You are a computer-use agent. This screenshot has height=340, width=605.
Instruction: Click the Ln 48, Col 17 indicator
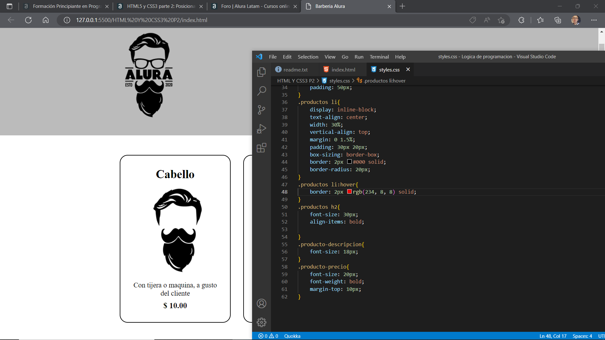[x=553, y=336]
